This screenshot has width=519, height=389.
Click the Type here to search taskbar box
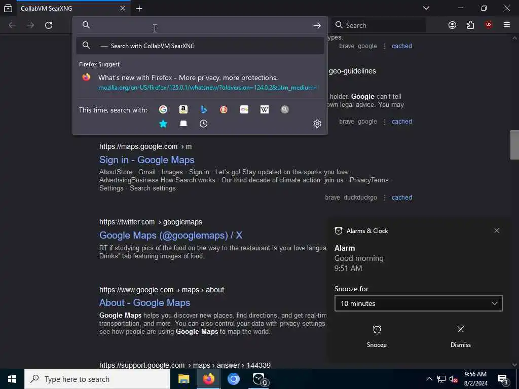click(97, 379)
